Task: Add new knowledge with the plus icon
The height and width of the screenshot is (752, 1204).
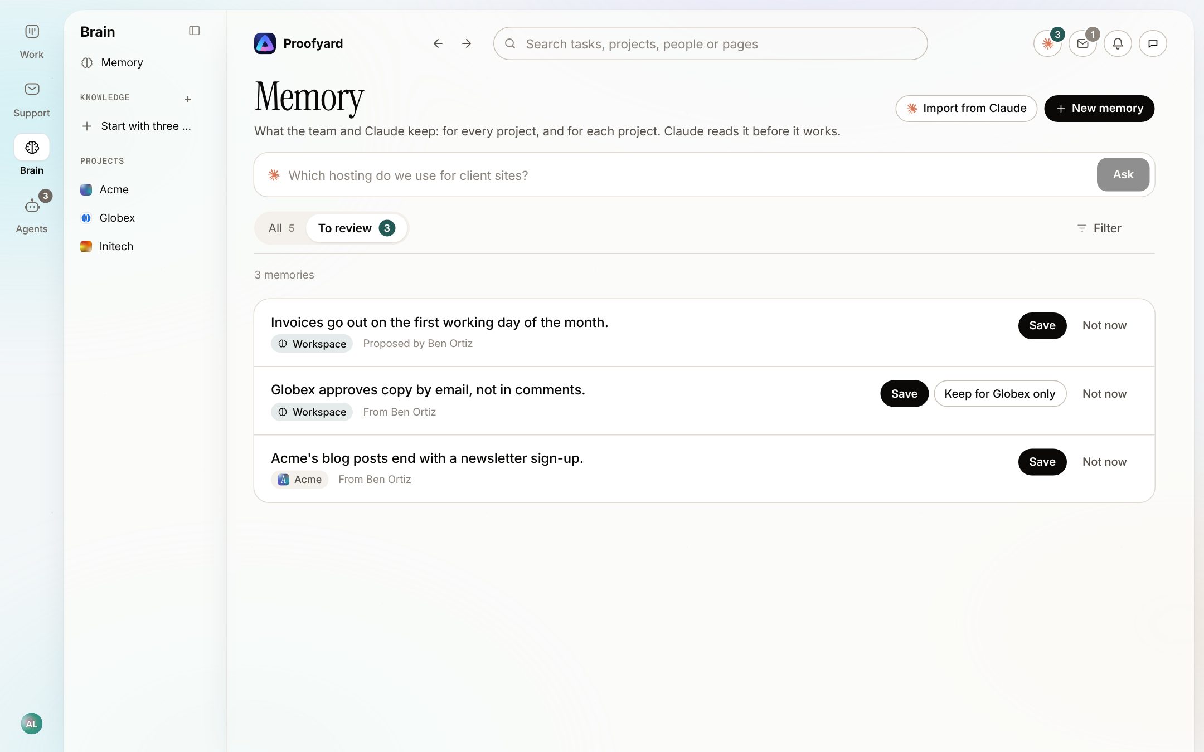Action: pos(188,99)
